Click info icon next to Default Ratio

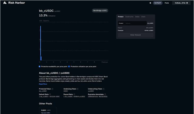coord(50,94)
